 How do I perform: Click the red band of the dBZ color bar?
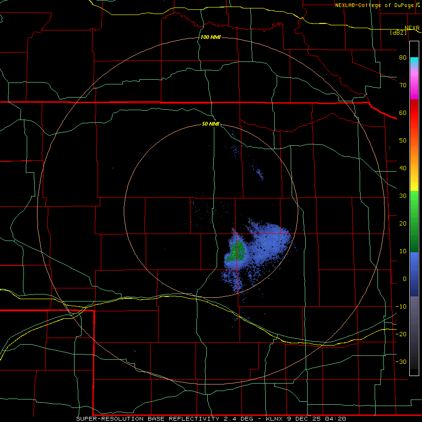[x=414, y=113]
